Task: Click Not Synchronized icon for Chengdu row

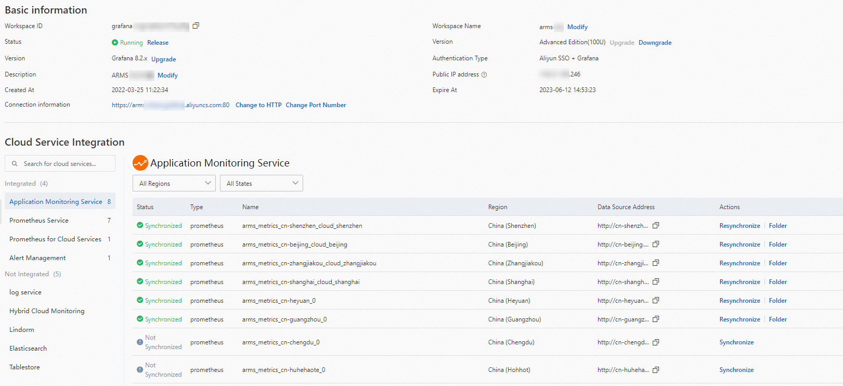Action: pos(140,342)
